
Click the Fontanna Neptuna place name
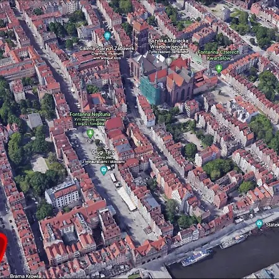click(90, 114)
